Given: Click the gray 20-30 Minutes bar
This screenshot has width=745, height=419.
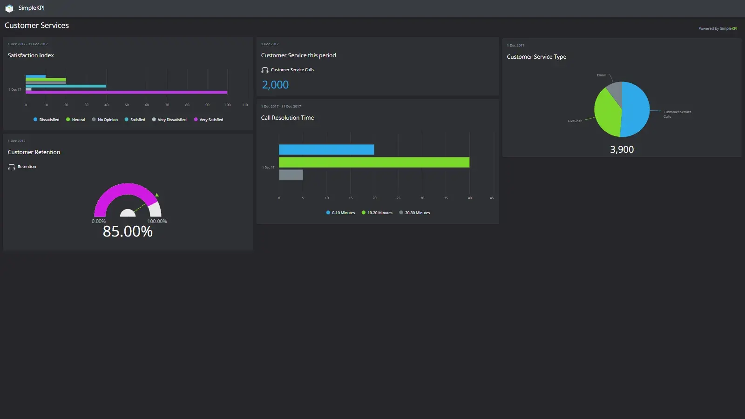Looking at the screenshot, I should click(x=291, y=175).
